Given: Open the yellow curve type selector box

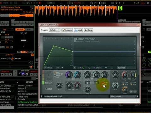Looking at the screenshot, I should click(96, 83).
